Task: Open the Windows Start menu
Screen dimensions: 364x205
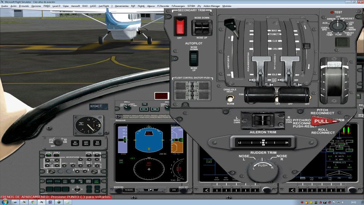Action: tap(5, 202)
